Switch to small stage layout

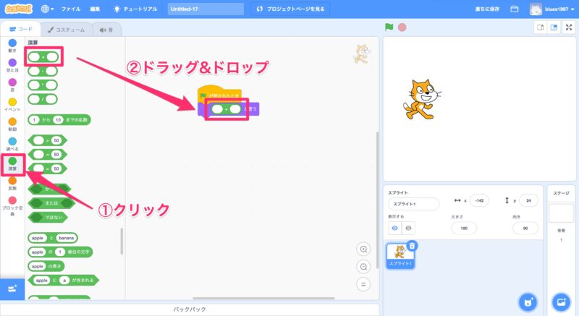540,27
